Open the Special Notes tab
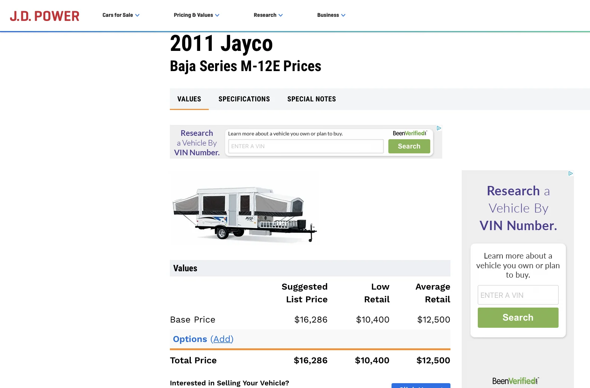The height and width of the screenshot is (388, 590). [x=311, y=99]
